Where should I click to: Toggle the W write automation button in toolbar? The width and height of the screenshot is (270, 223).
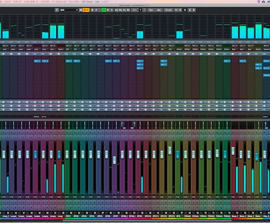point(108,10)
